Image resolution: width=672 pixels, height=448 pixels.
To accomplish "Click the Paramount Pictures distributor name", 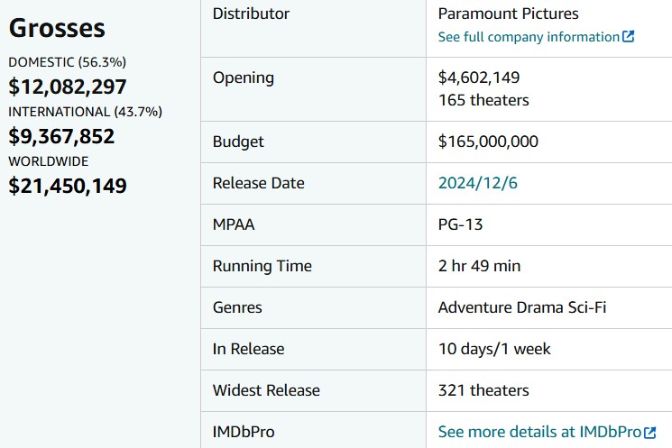I will tap(509, 14).
